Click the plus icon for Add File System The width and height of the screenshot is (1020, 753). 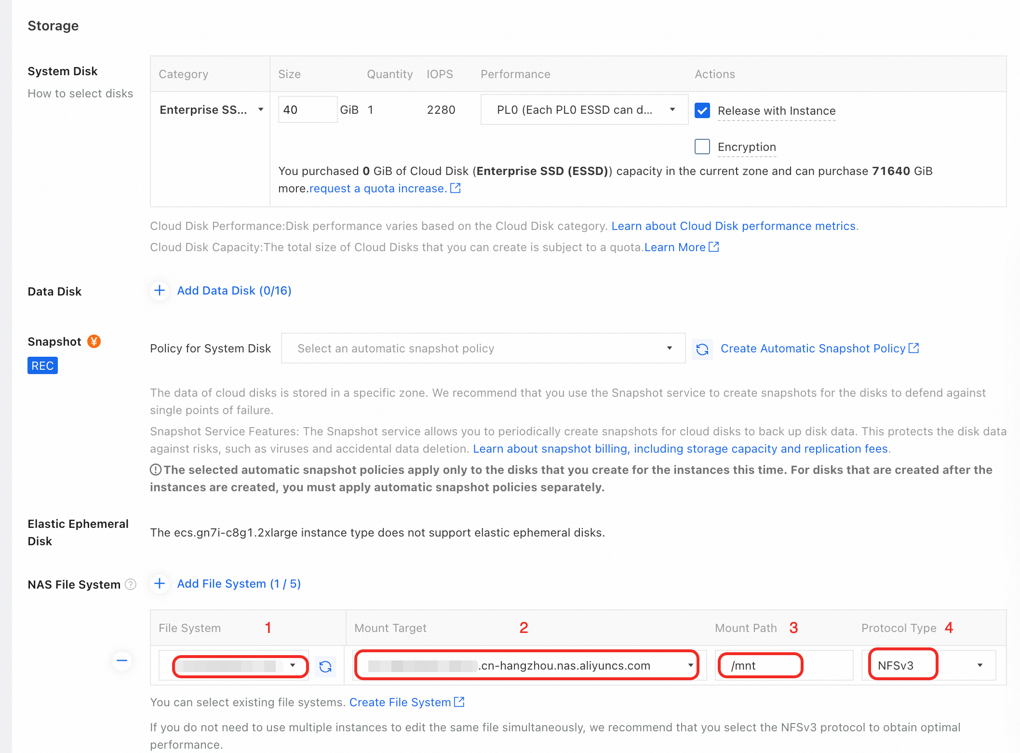[x=160, y=584]
